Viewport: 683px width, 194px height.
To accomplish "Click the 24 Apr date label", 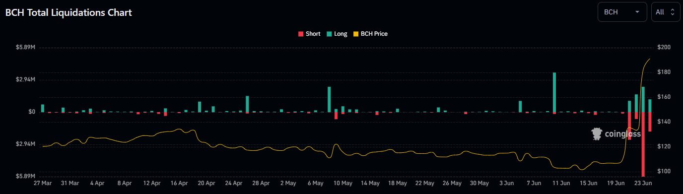I will pyautogui.click(x=234, y=183).
